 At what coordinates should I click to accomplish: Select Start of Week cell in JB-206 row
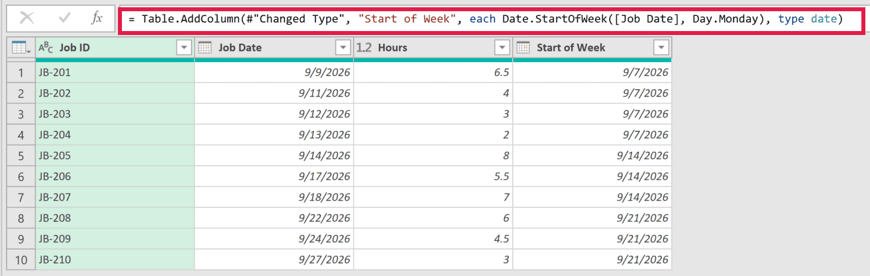coord(592,176)
